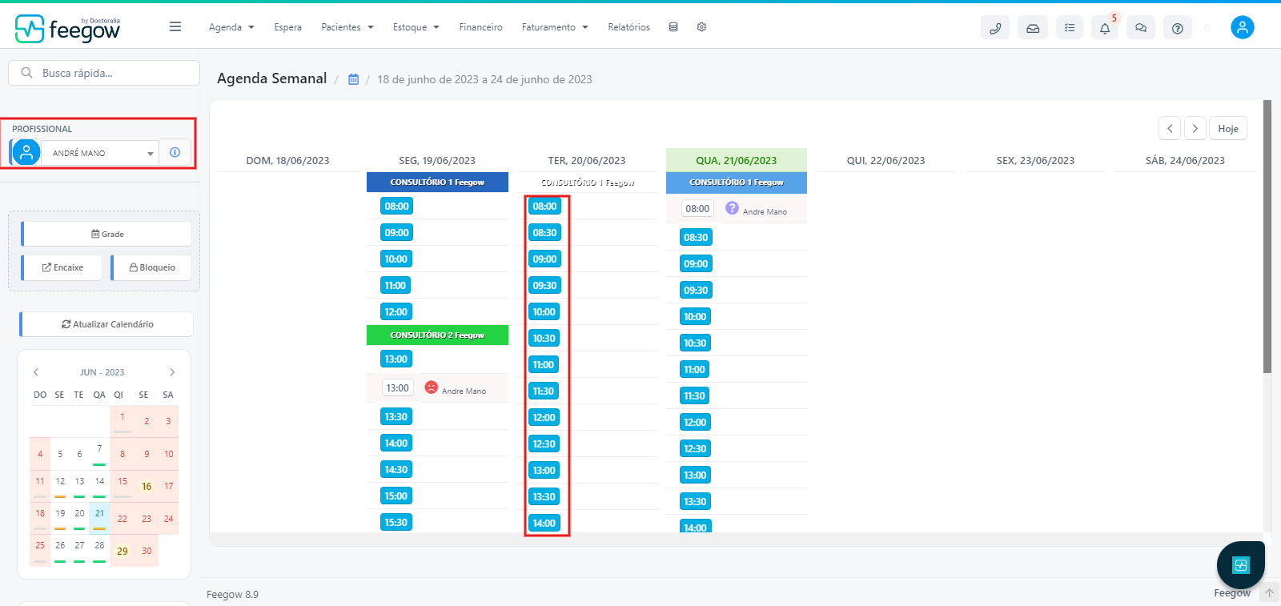The image size is (1281, 606).
Task: Open the Agenda dropdown menu
Action: pos(231,27)
